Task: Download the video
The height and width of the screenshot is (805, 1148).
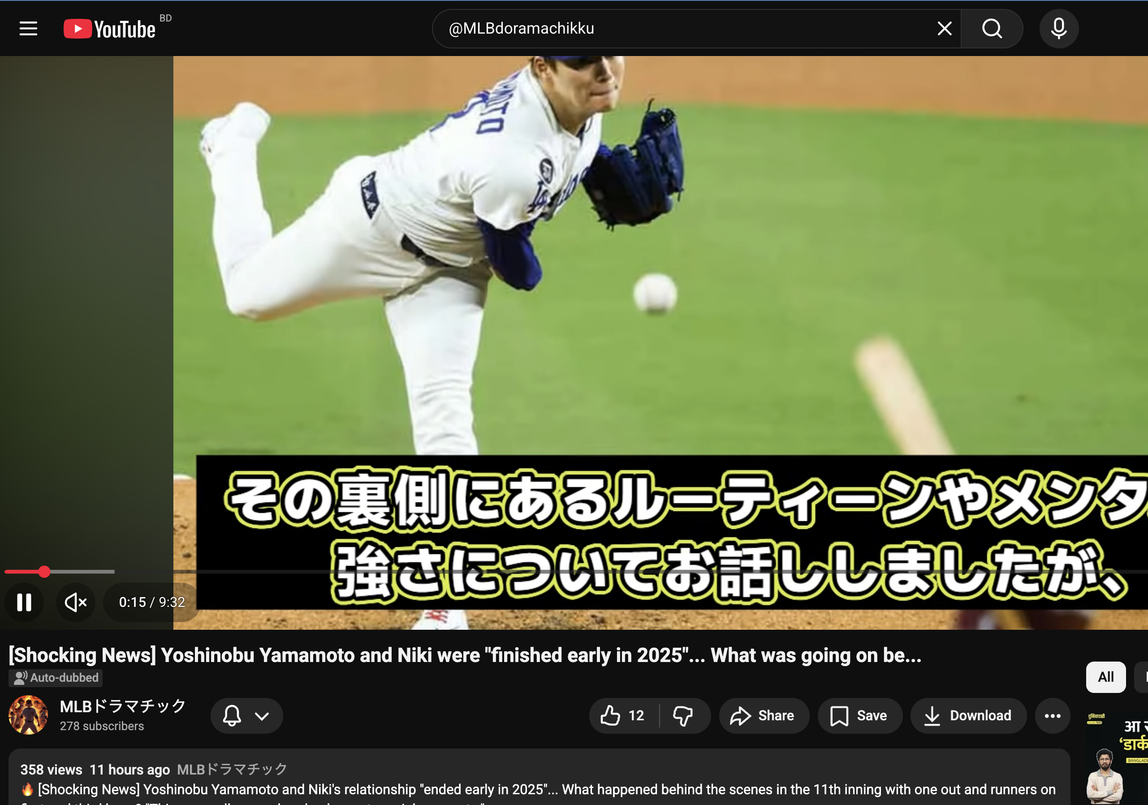Action: [x=968, y=715]
